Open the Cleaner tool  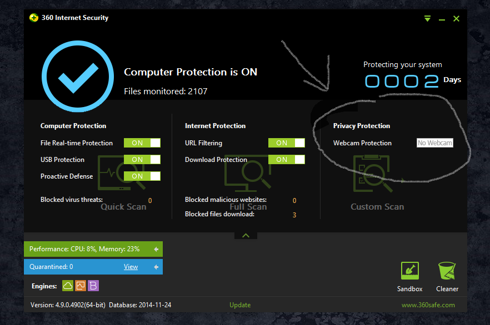coord(447,277)
